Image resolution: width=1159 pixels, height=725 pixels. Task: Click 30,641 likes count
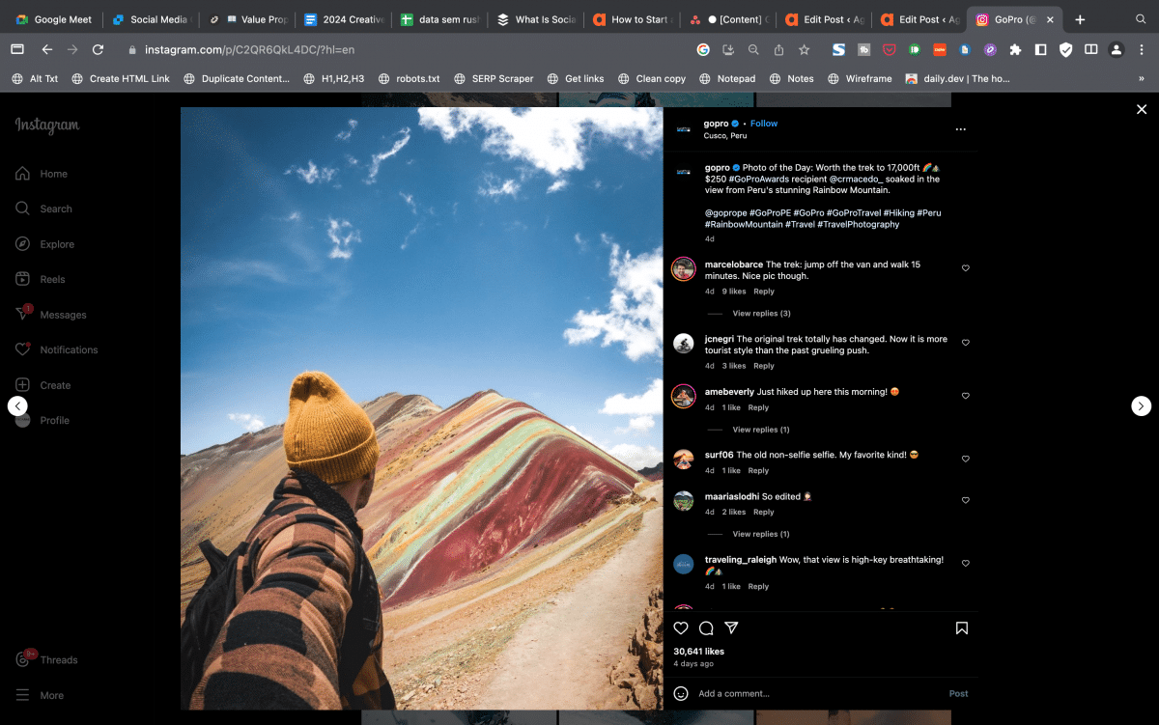[698, 652]
